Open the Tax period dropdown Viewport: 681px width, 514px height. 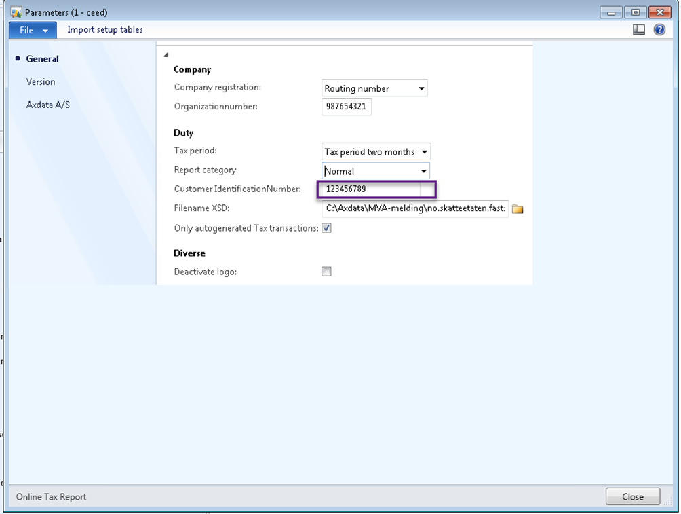[x=424, y=152]
